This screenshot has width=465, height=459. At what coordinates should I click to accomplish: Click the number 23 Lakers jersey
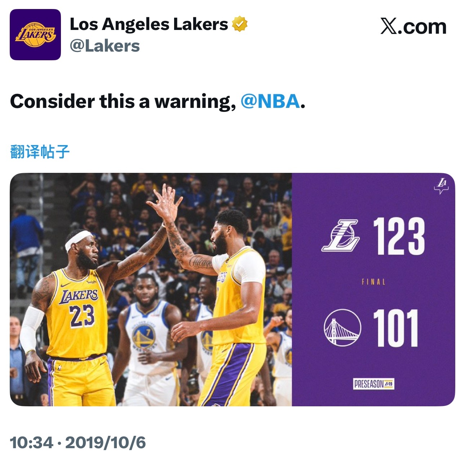pyautogui.click(x=77, y=311)
